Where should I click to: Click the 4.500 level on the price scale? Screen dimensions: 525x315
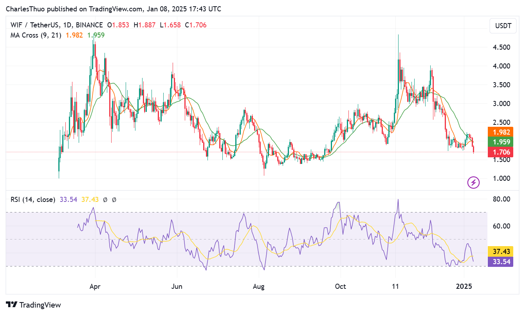[x=502, y=47]
